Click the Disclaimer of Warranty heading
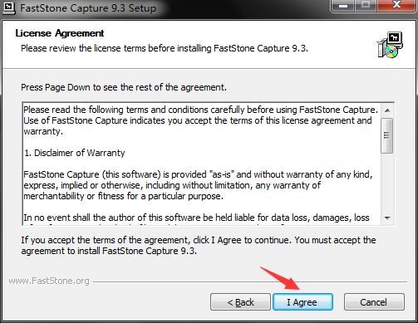 (75, 153)
